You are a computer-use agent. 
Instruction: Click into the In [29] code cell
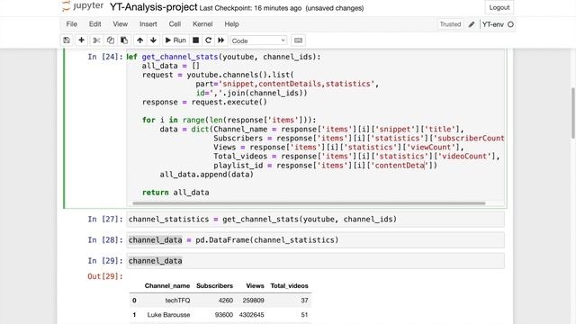pyautogui.click(x=316, y=261)
